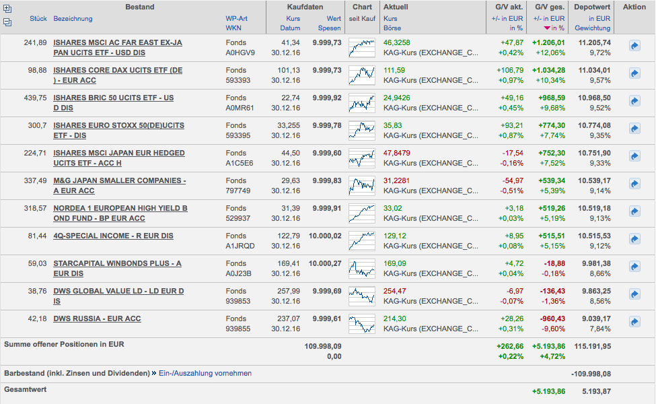Sort by Börse column header
The width and height of the screenshot is (656, 404).
[x=392, y=28]
